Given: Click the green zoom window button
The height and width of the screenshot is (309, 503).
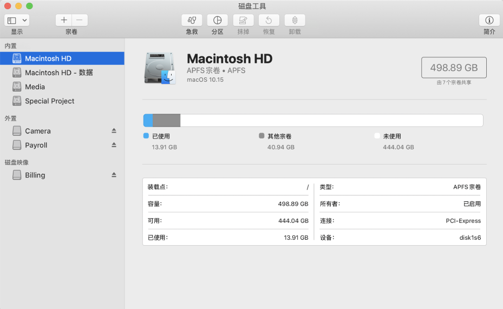Looking at the screenshot, I should click(30, 6).
